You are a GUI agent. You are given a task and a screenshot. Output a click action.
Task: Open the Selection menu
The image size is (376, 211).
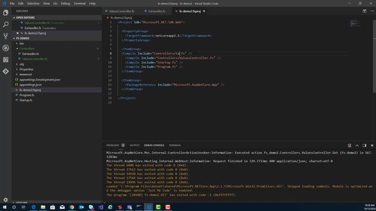(x=33, y=4)
